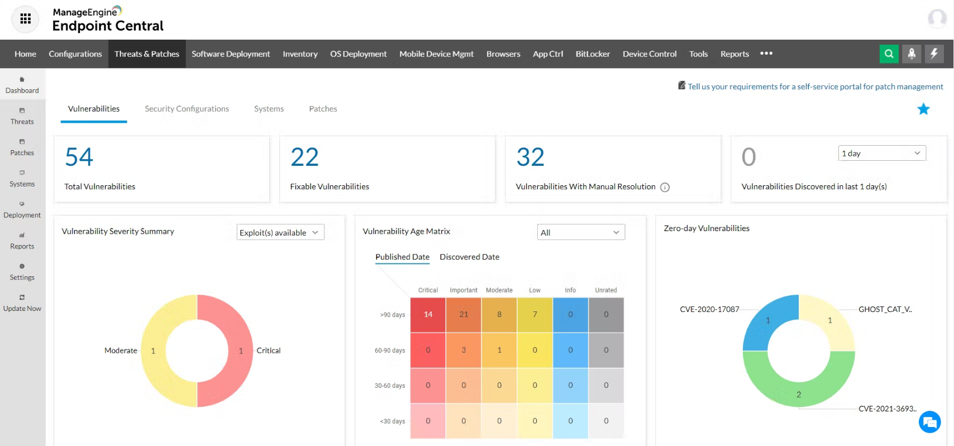Open Configurations menu
The height and width of the screenshot is (446, 954).
point(75,54)
